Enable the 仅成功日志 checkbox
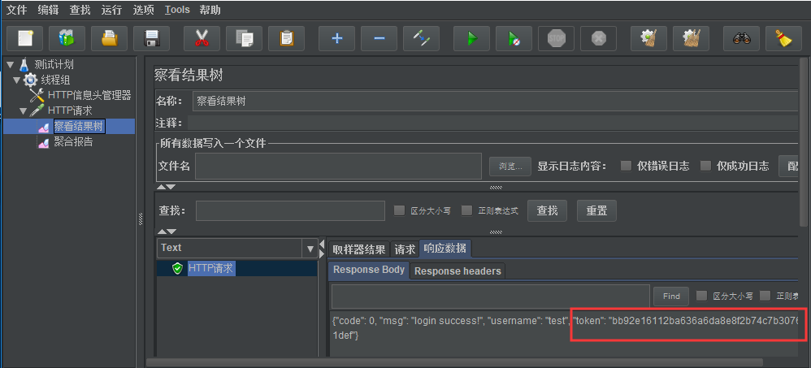The height and width of the screenshot is (368, 811). tap(705, 166)
